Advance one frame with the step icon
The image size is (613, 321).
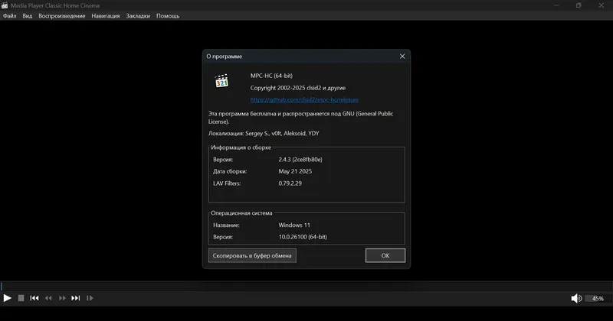click(90, 298)
